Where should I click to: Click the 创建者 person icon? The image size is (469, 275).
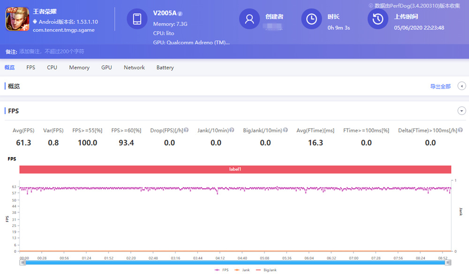tap(249, 19)
